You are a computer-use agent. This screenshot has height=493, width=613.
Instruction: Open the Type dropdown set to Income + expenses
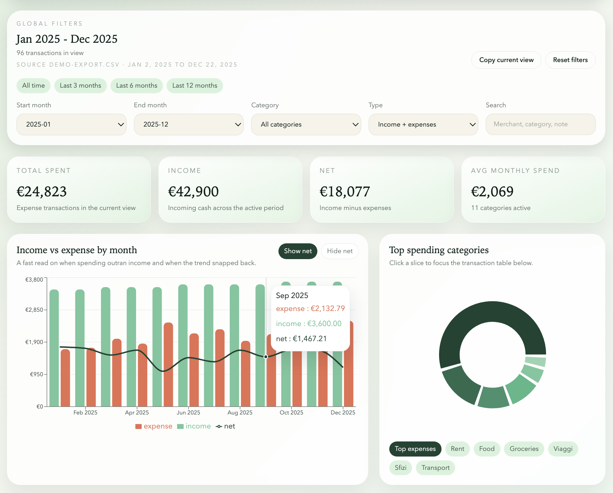click(423, 124)
